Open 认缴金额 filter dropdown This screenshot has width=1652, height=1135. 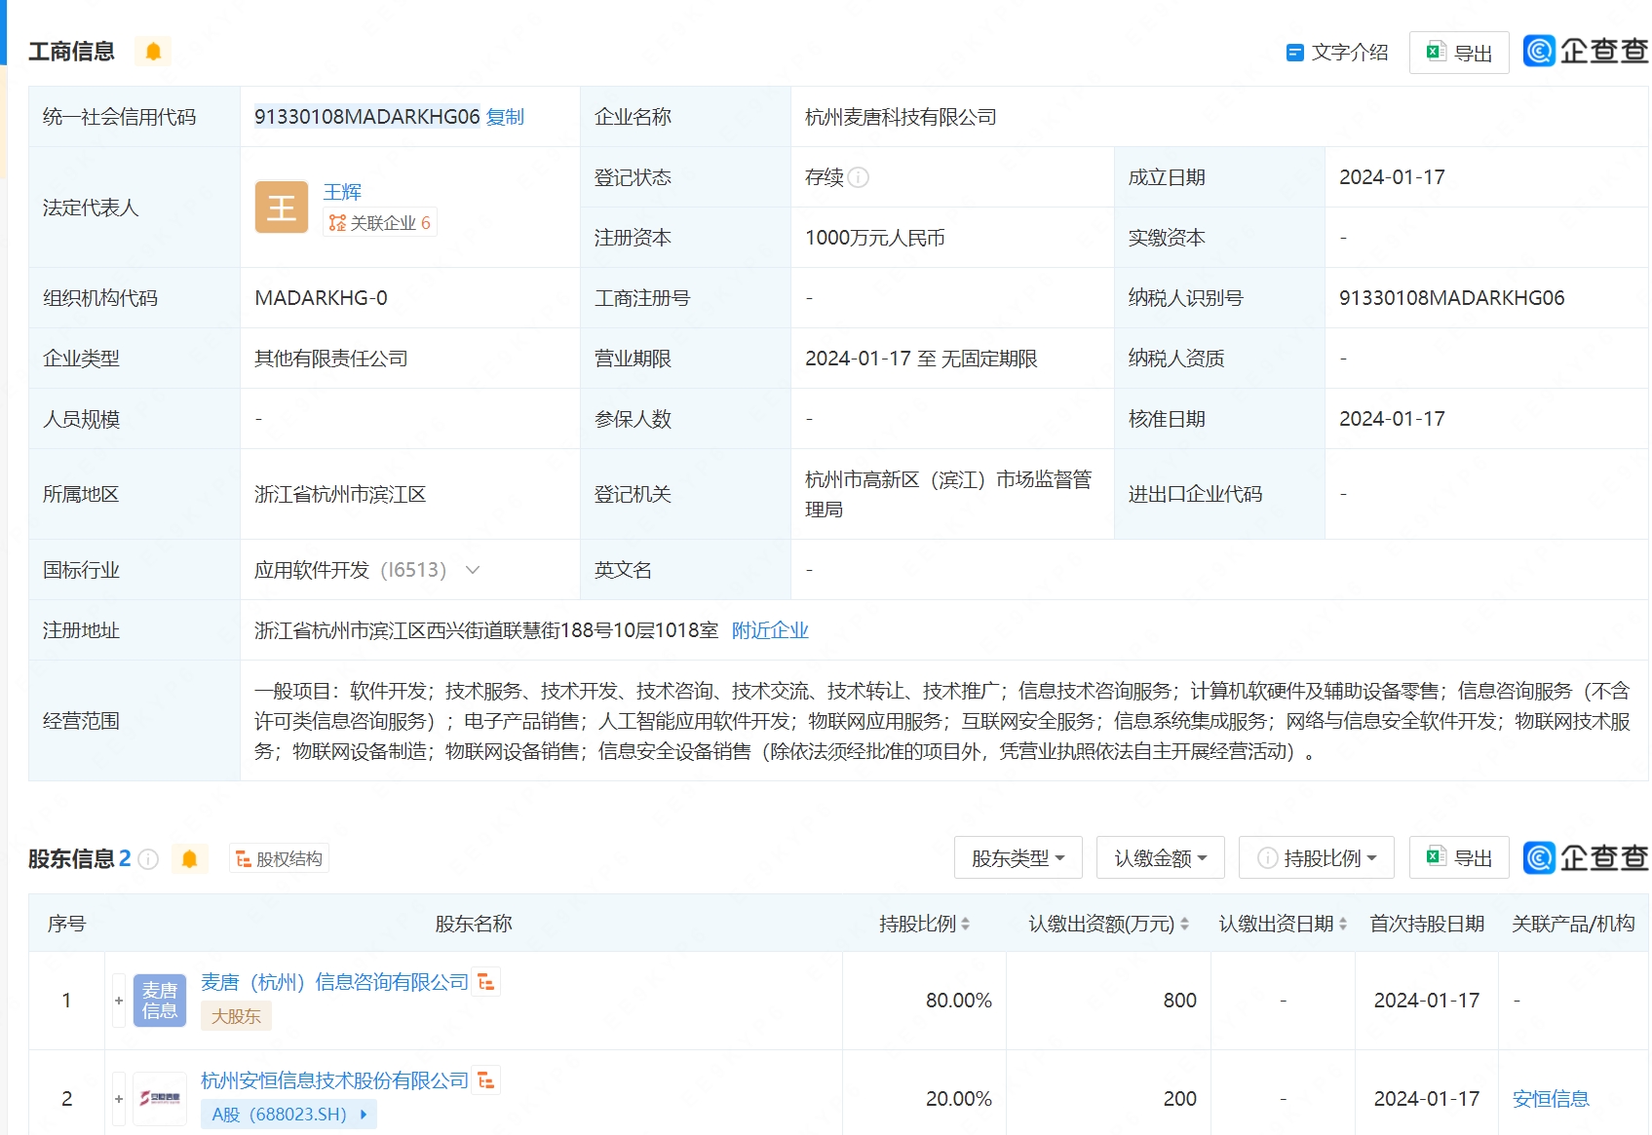pos(1161,858)
